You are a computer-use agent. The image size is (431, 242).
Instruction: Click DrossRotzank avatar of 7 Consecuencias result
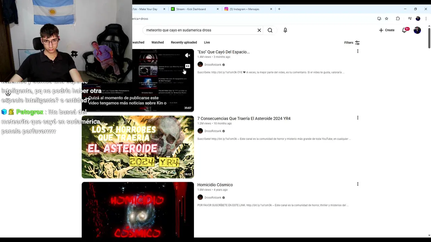200,131
